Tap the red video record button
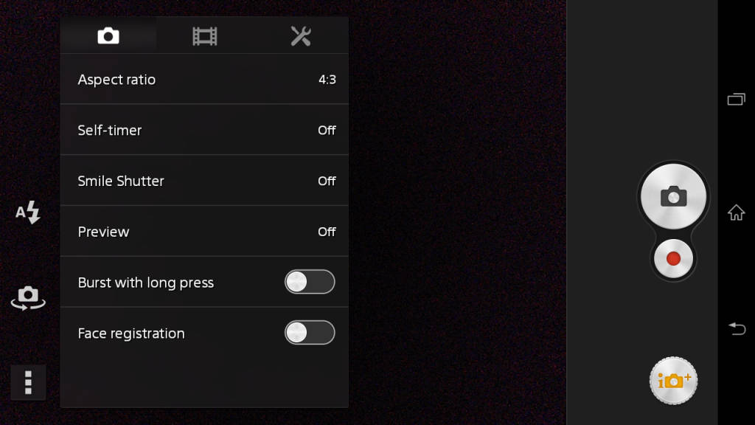 point(673,259)
